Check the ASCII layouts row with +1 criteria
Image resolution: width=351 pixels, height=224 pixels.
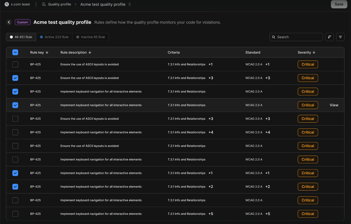click(x=15, y=64)
